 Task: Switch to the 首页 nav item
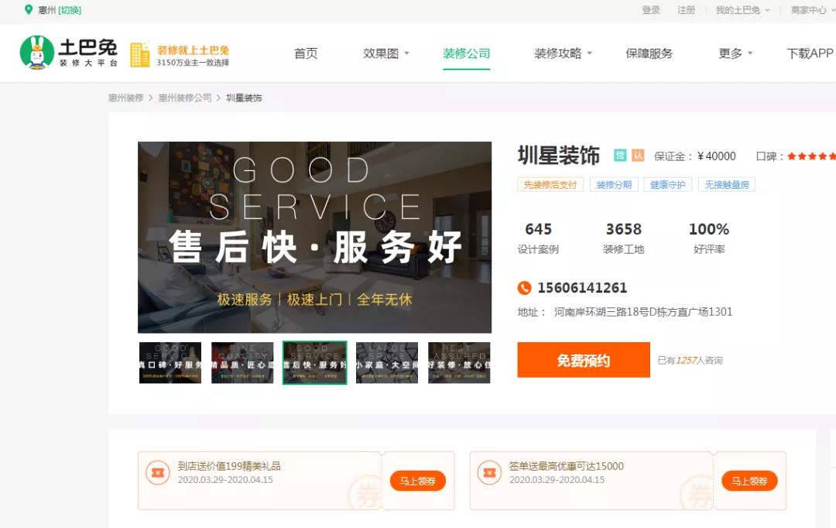tap(306, 53)
